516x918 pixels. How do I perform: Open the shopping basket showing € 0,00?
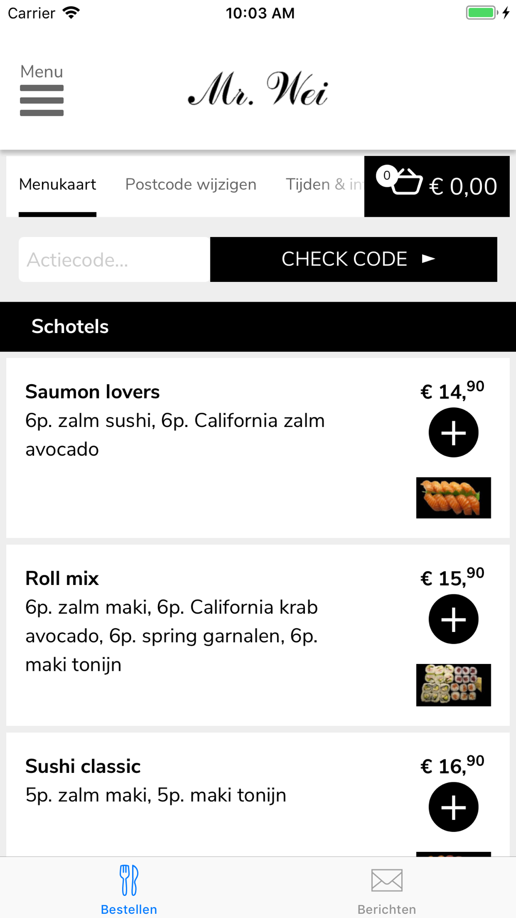pos(437,186)
